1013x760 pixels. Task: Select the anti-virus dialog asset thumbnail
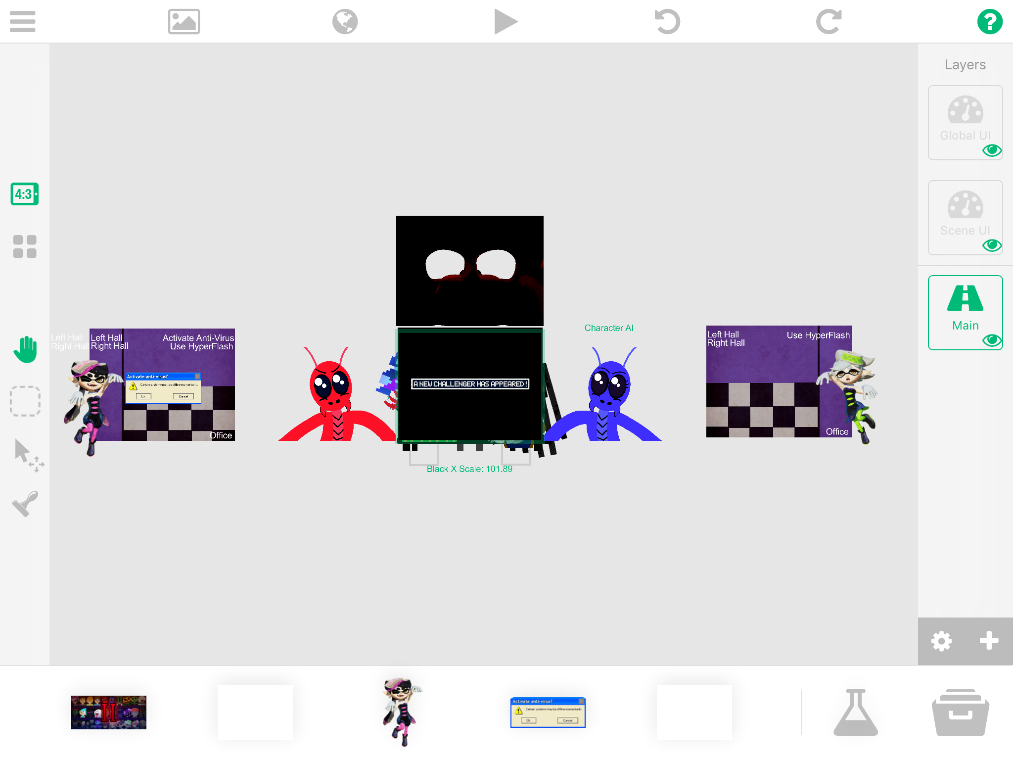pos(548,712)
